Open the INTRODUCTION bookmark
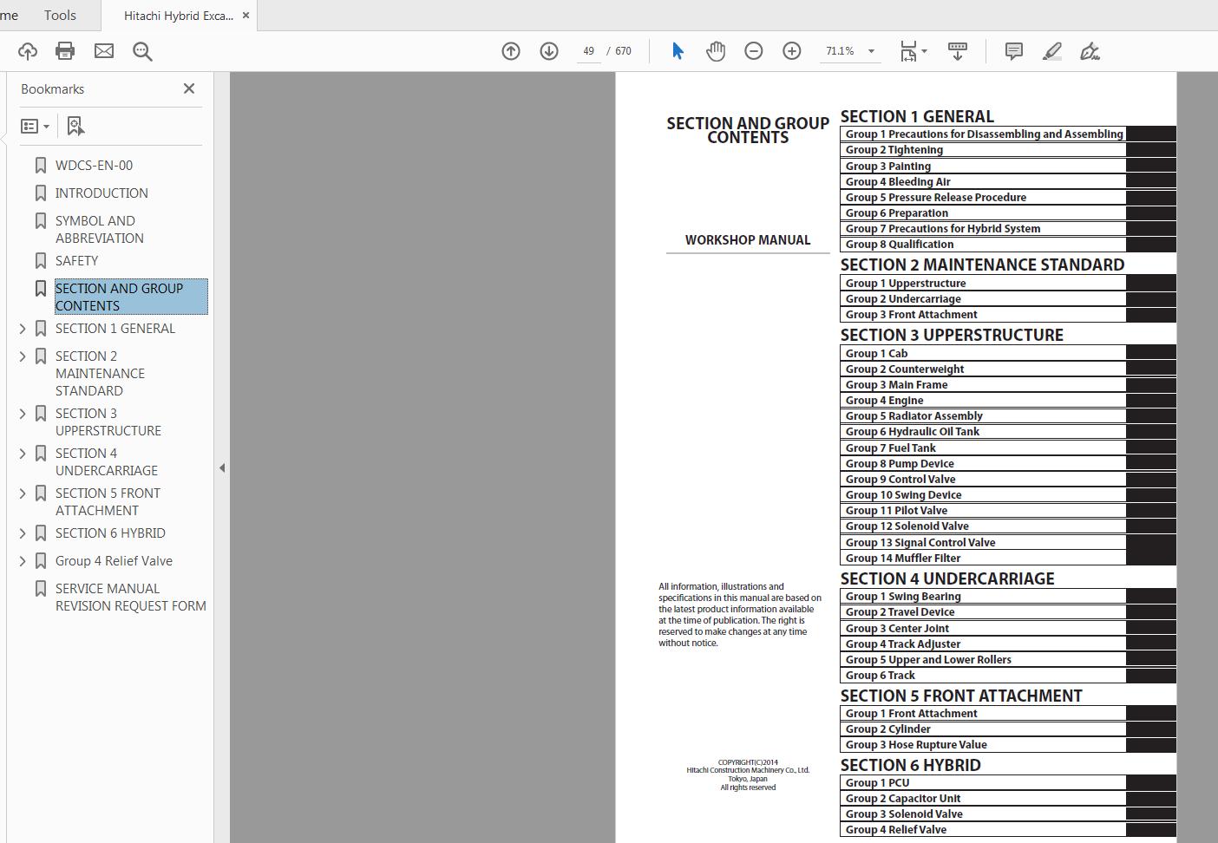 pyautogui.click(x=101, y=193)
